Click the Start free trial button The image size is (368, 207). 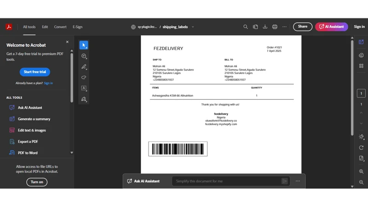pyautogui.click(x=35, y=72)
